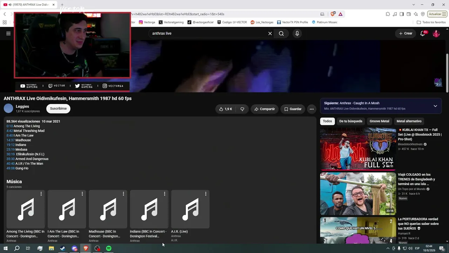Open the YouTube guide hamburger menu
This screenshot has width=449, height=253.
[x=8, y=33]
